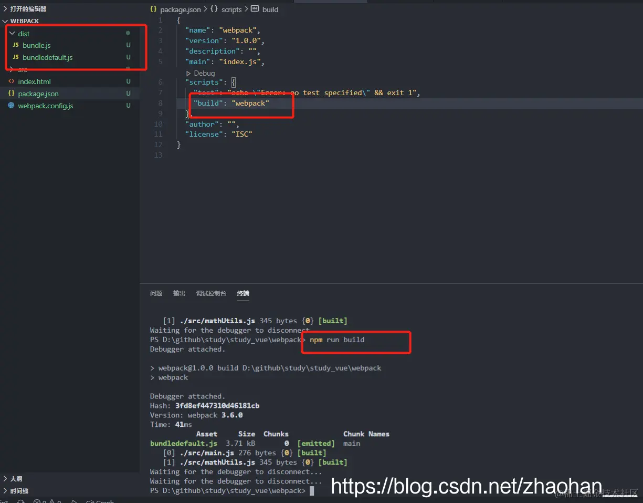Click the string symbol icon before build breadcrumb

point(255,9)
